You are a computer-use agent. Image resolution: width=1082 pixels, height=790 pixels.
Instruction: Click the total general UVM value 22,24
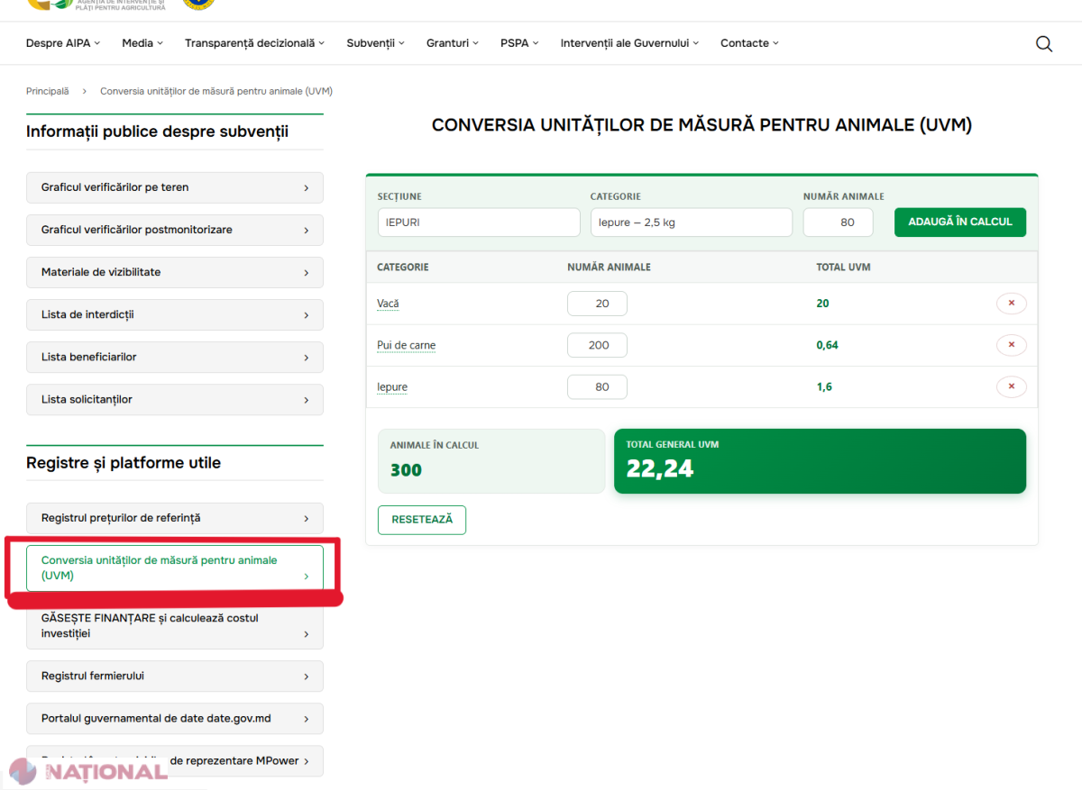pos(660,468)
